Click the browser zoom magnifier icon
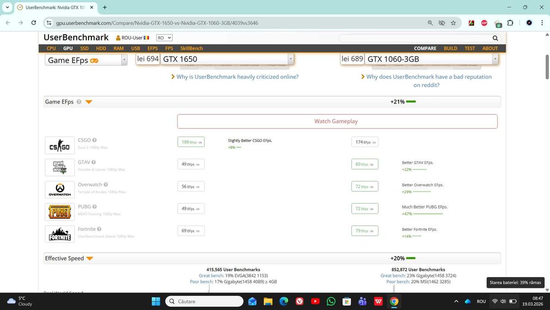Image resolution: width=550 pixels, height=310 pixels. 430,23
